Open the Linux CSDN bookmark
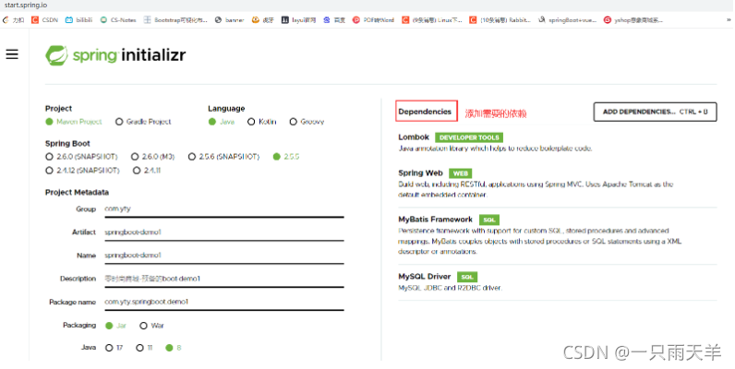The image size is (735, 369). (432, 20)
